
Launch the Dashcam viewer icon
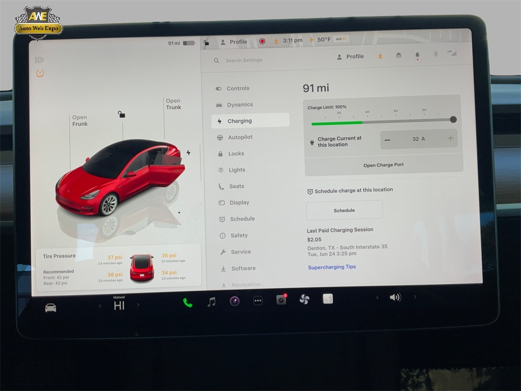281,300
